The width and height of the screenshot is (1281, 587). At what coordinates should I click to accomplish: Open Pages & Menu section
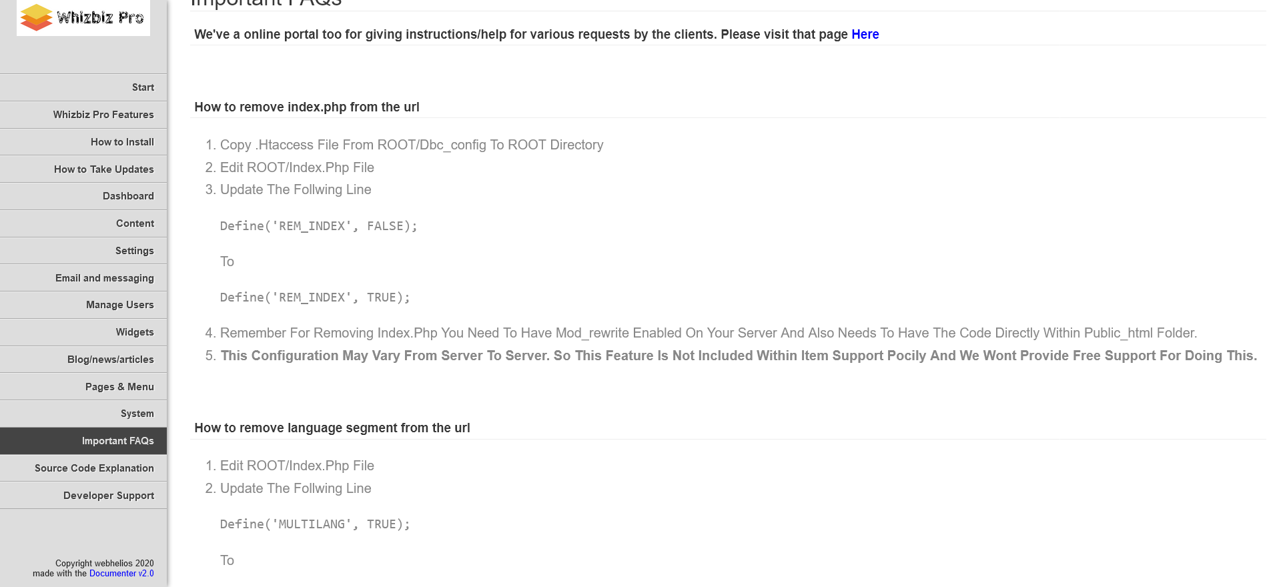pos(83,387)
